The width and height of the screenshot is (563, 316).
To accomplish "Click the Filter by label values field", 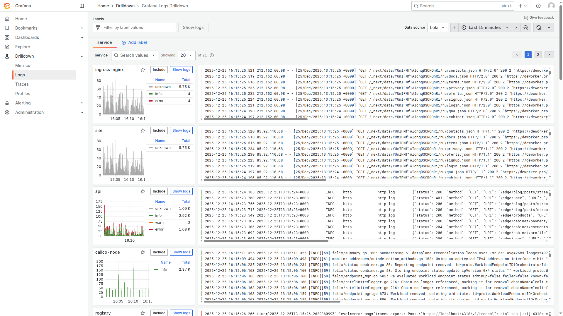I will [x=138, y=28].
